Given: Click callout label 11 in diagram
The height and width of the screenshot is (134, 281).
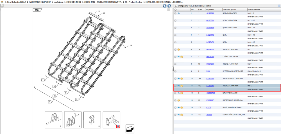Looking at the screenshot, I should 118,126.
